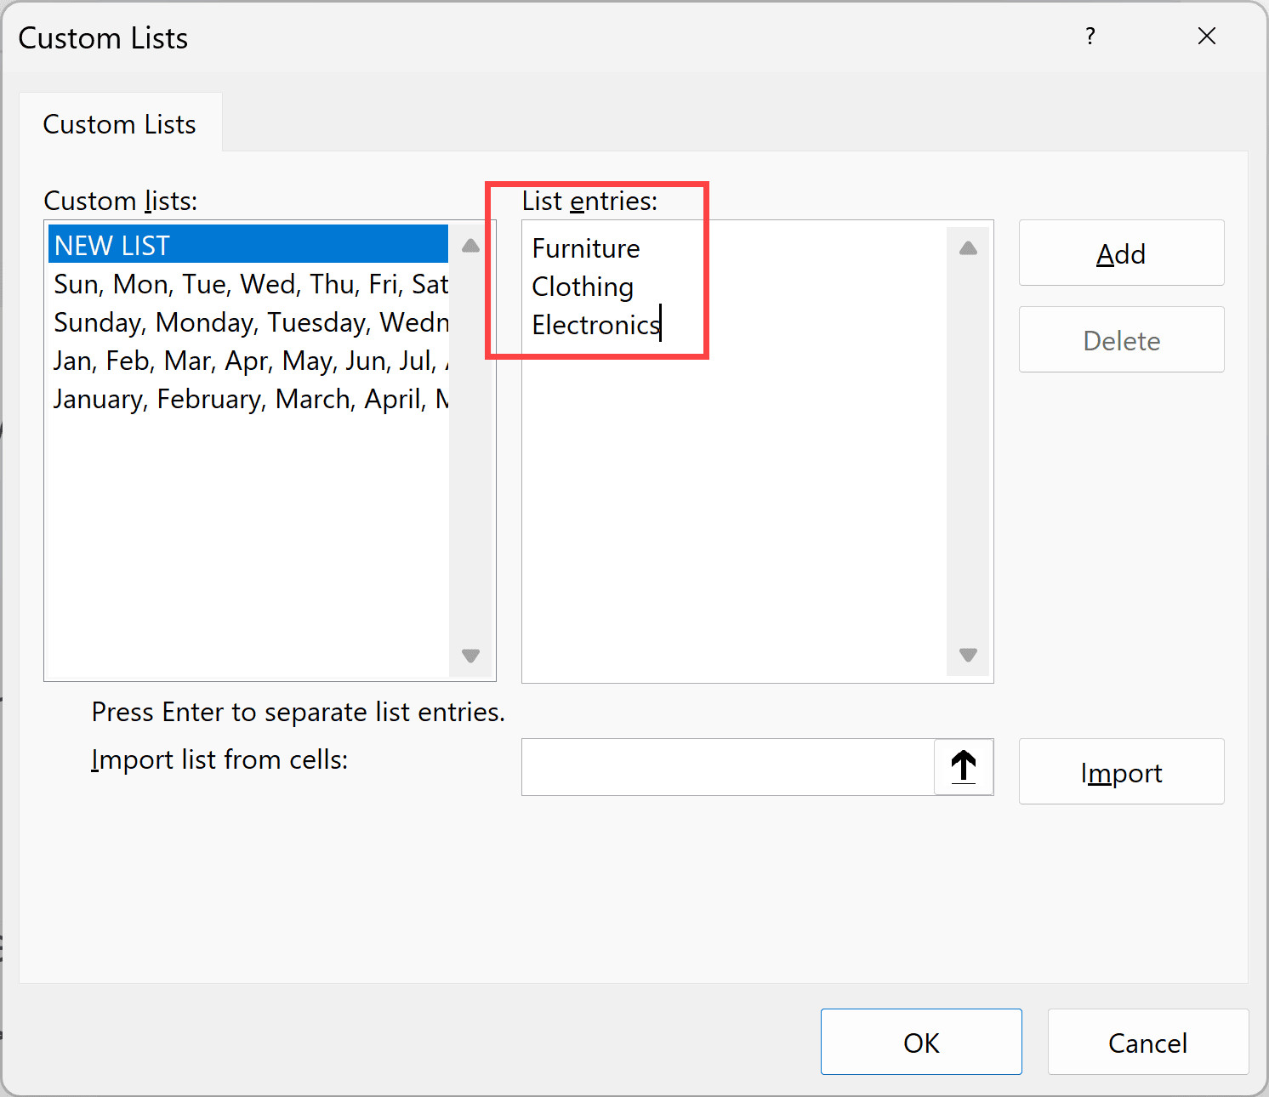Viewport: 1269px width, 1097px height.
Task: Click the collapse dialog arrow icon
Action: [x=964, y=767]
